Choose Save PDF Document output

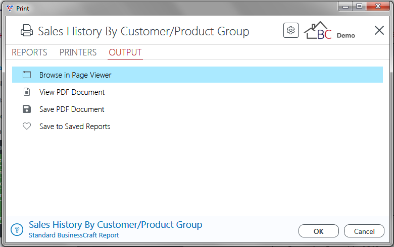(72, 109)
